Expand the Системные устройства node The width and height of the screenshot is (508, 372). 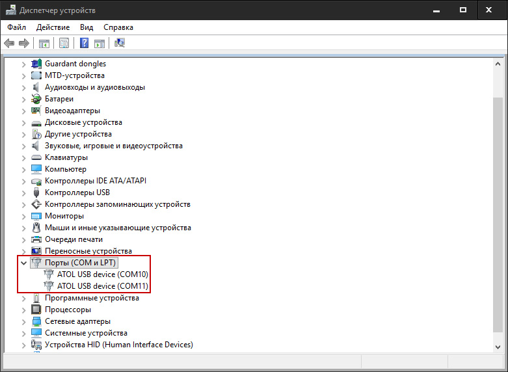tap(23, 333)
